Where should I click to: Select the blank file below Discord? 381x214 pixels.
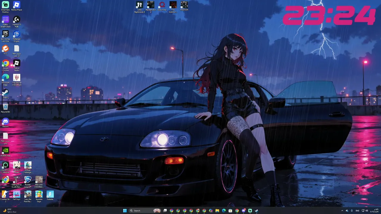[x=5, y=138]
